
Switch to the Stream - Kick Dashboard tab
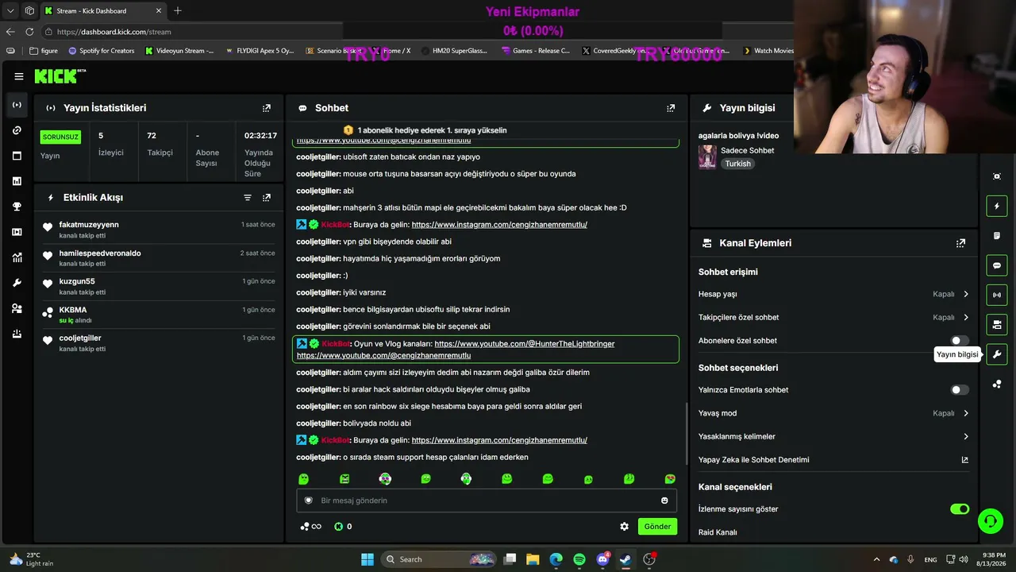[x=102, y=10]
